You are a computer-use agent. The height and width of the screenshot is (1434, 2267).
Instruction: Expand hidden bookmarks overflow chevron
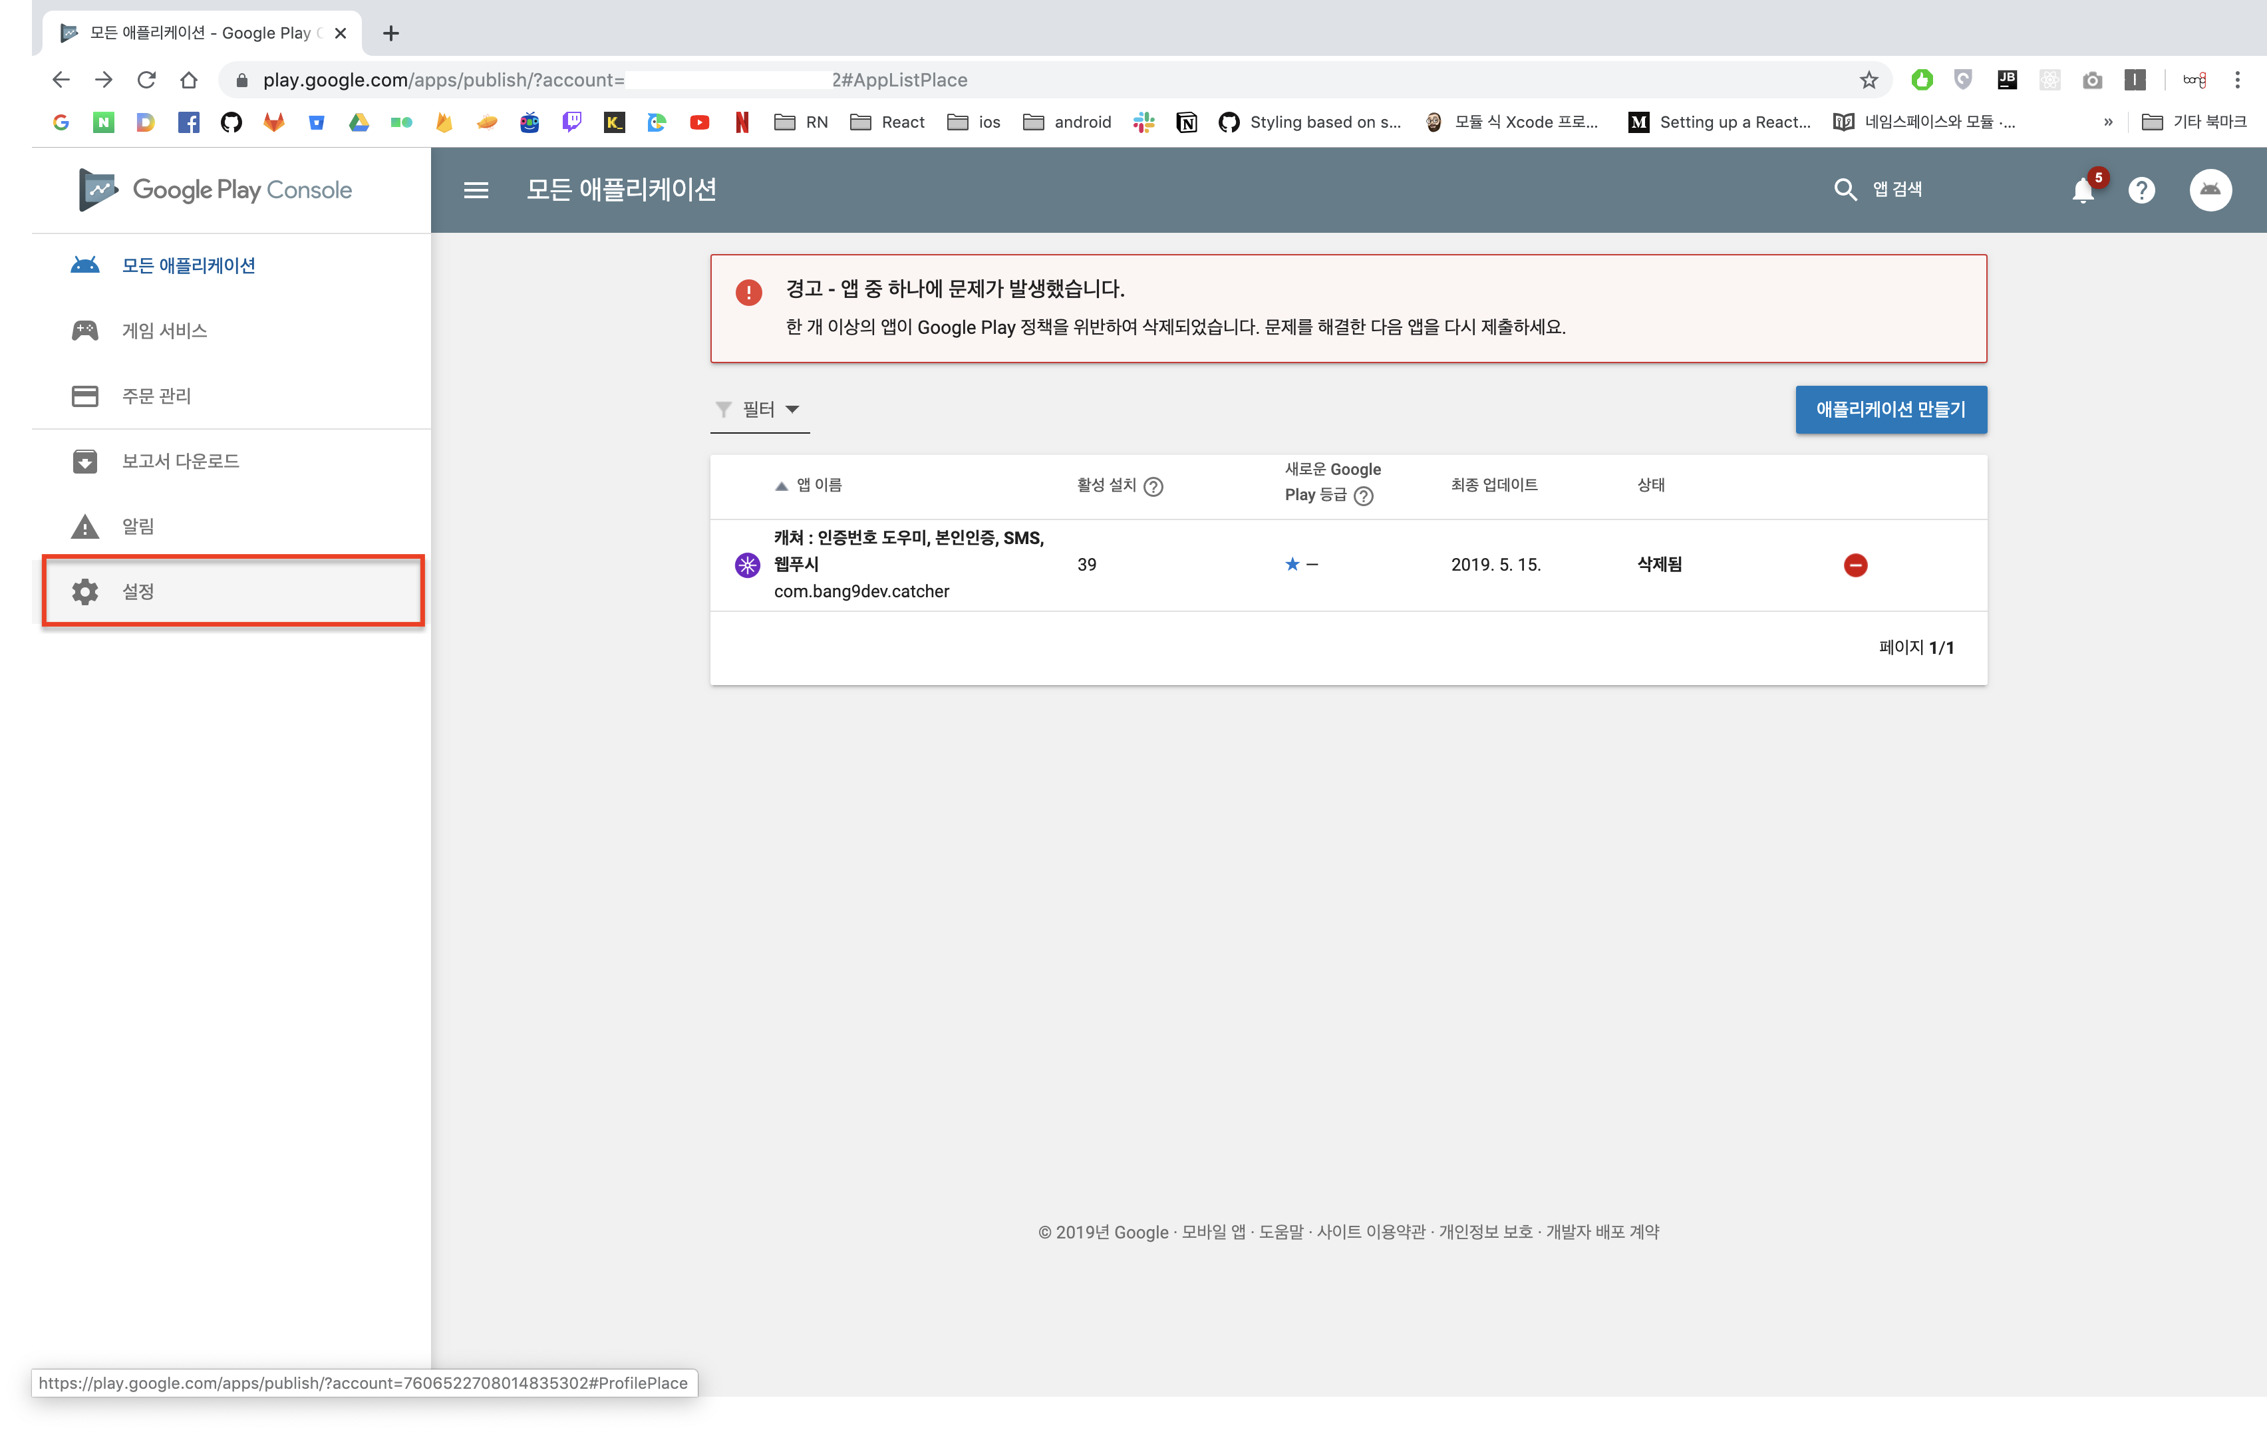pos(2107,122)
